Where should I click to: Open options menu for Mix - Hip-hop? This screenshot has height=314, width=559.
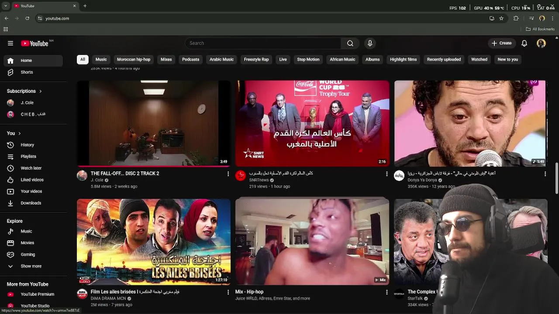coord(386,292)
